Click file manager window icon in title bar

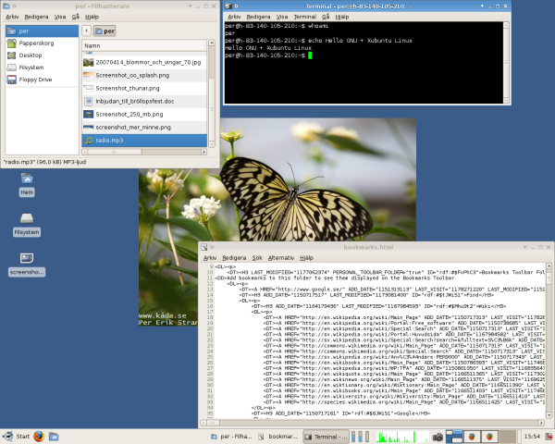[x=6, y=6]
